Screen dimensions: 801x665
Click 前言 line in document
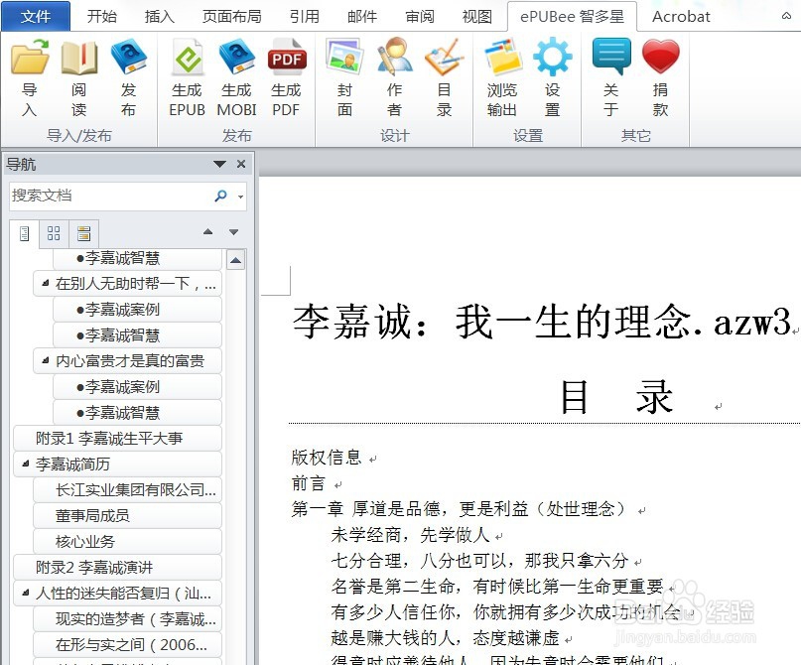pos(309,482)
